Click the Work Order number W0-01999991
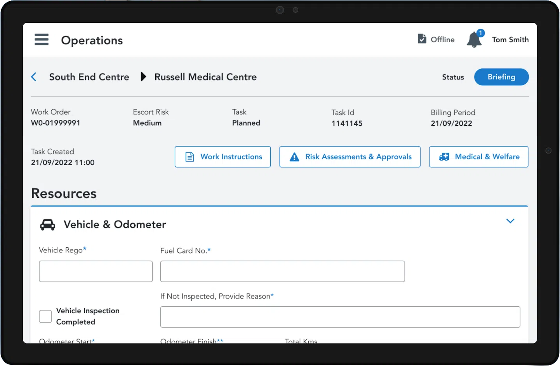The width and height of the screenshot is (560, 366). (x=56, y=123)
